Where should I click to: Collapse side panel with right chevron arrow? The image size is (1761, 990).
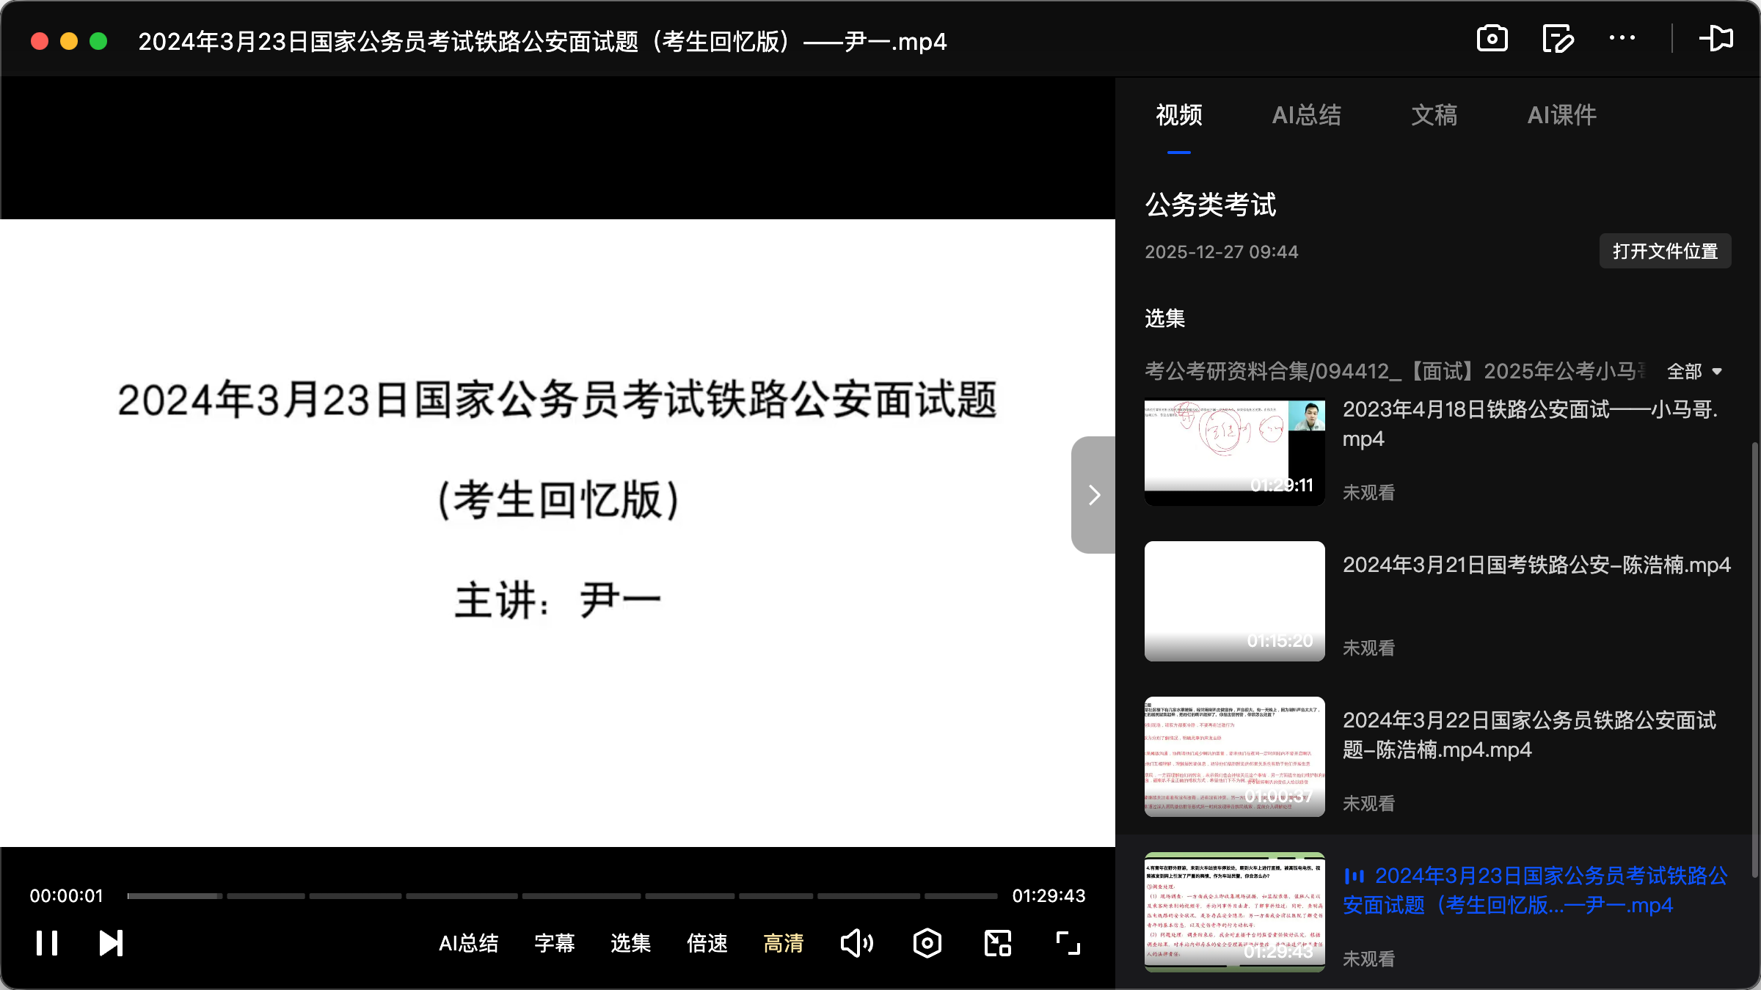[1093, 494]
